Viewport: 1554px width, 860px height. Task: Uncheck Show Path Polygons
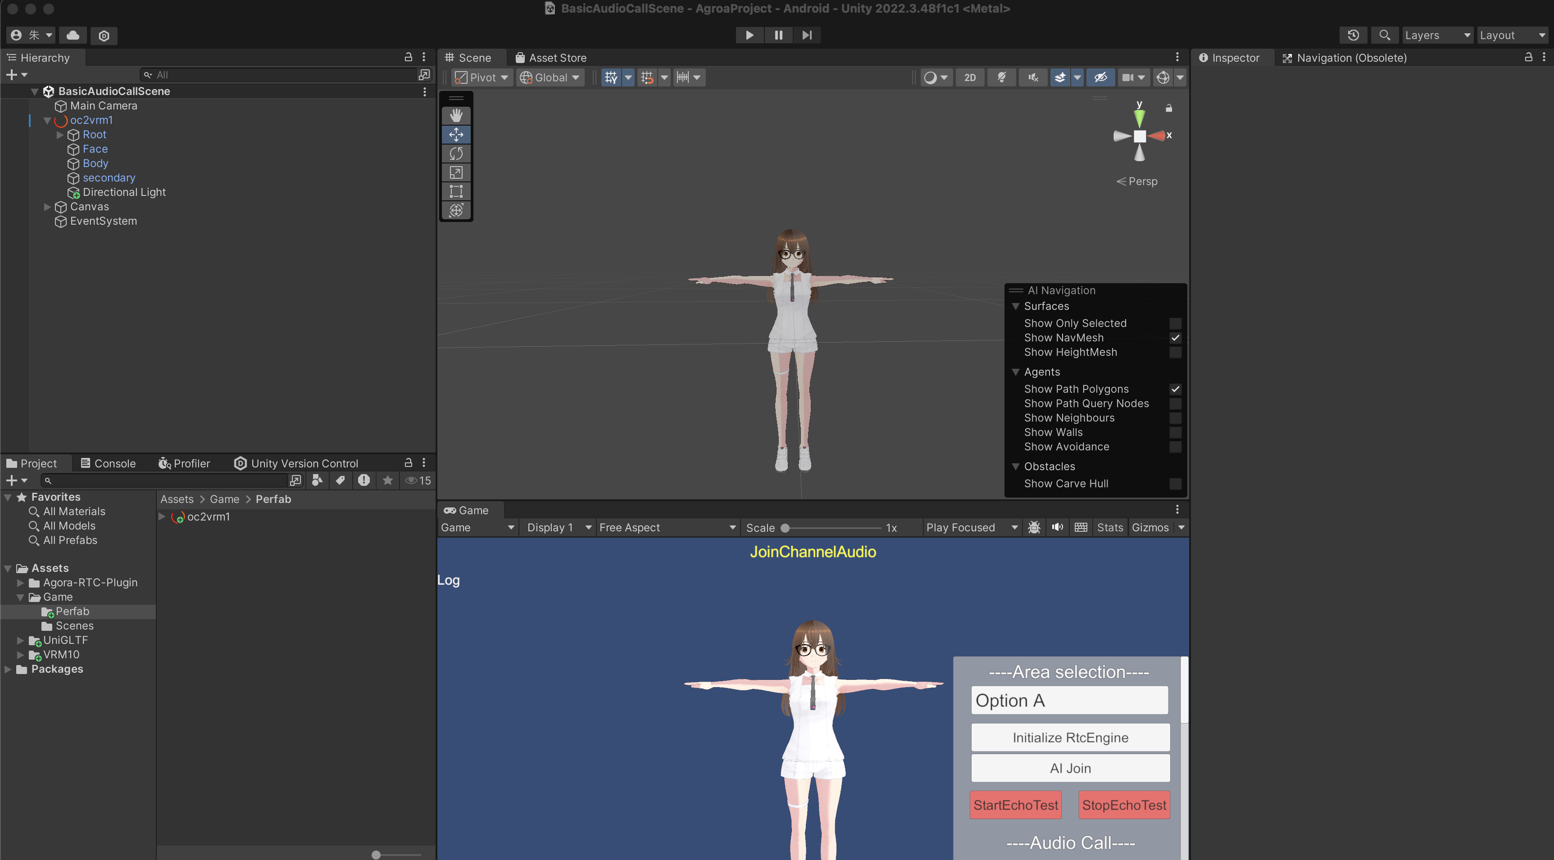1175,389
